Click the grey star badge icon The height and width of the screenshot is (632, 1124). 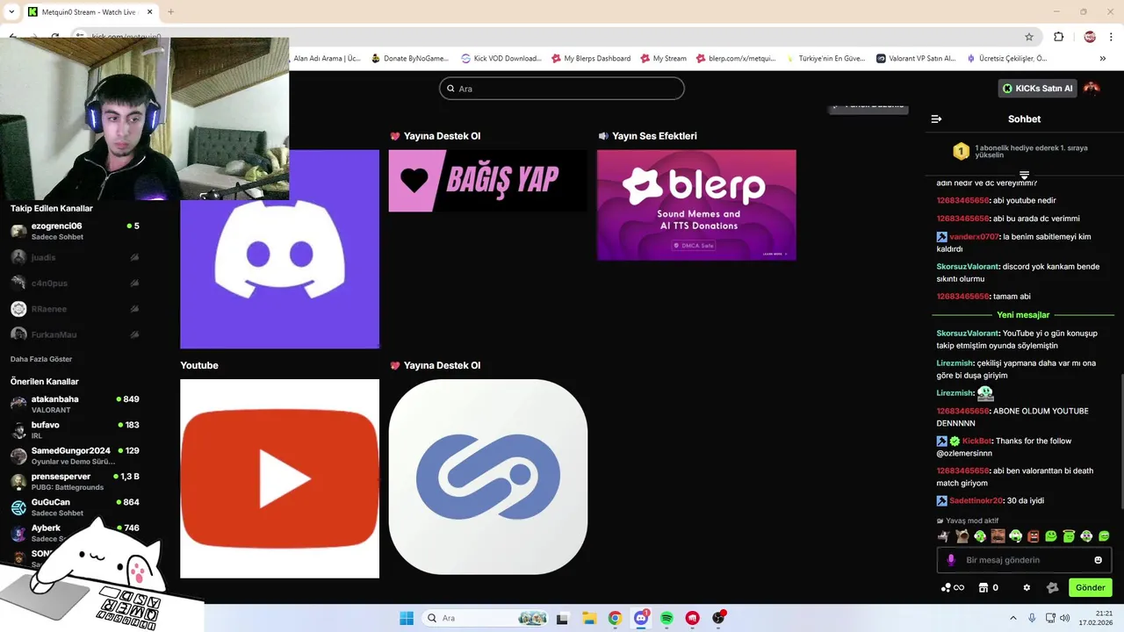(1053, 588)
